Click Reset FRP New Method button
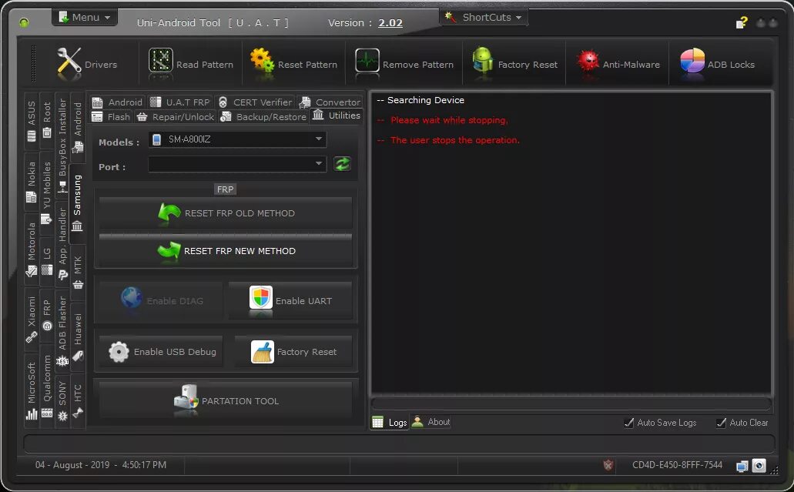 click(x=226, y=251)
